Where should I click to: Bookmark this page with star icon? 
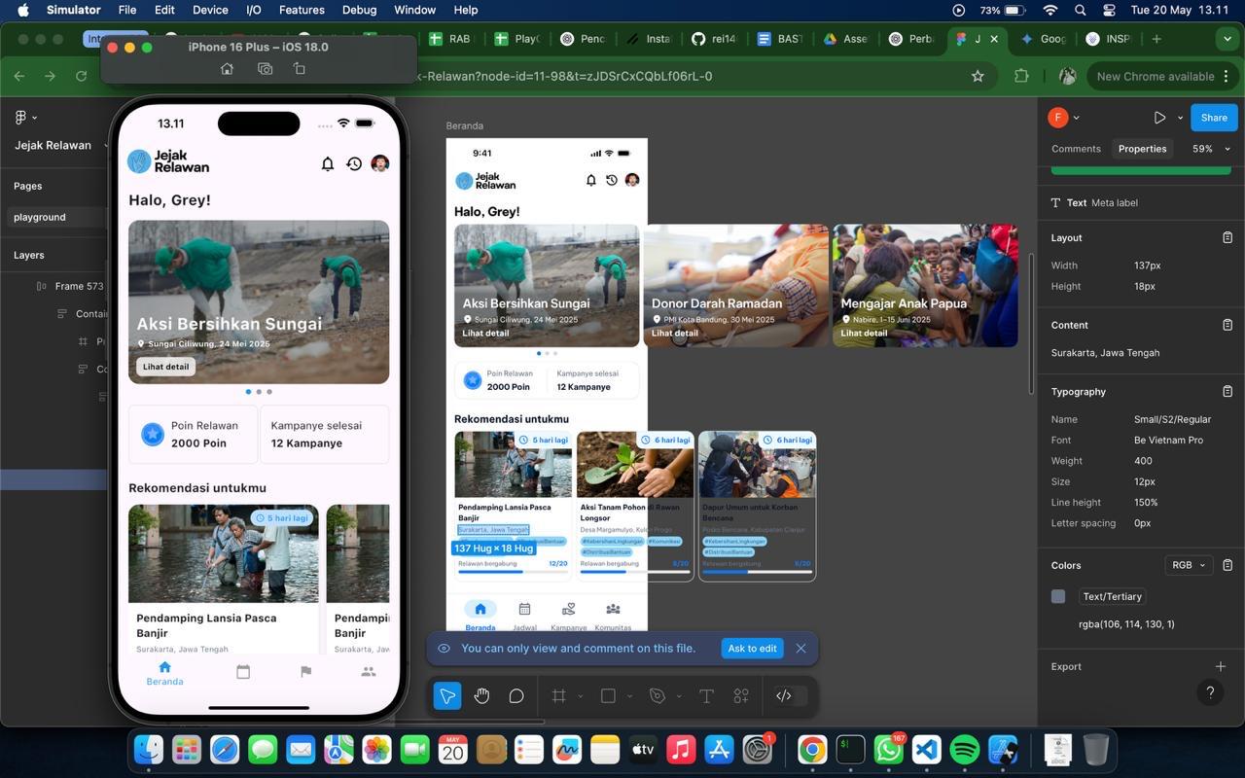tap(978, 76)
